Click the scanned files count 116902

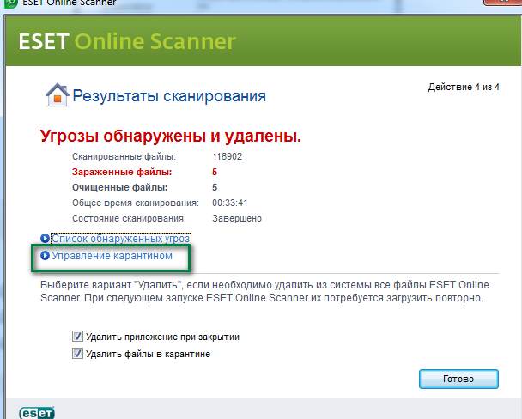pyautogui.click(x=227, y=156)
